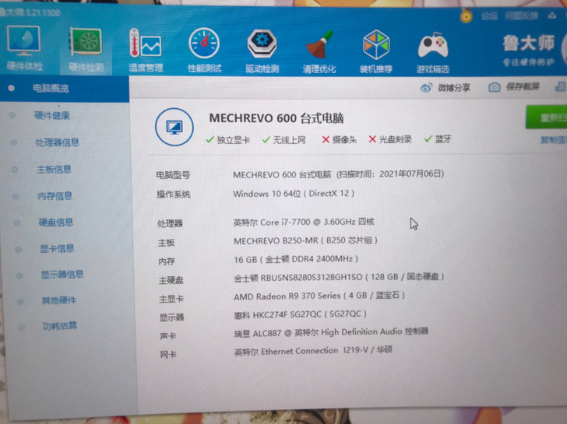
Task: Open 驱动检测 gear icon
Action: coord(262,44)
